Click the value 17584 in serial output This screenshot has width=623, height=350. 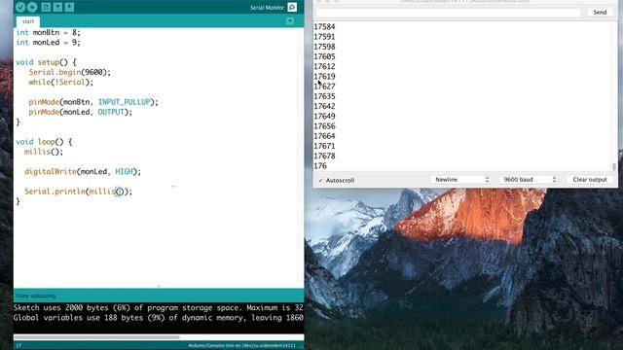(324, 26)
